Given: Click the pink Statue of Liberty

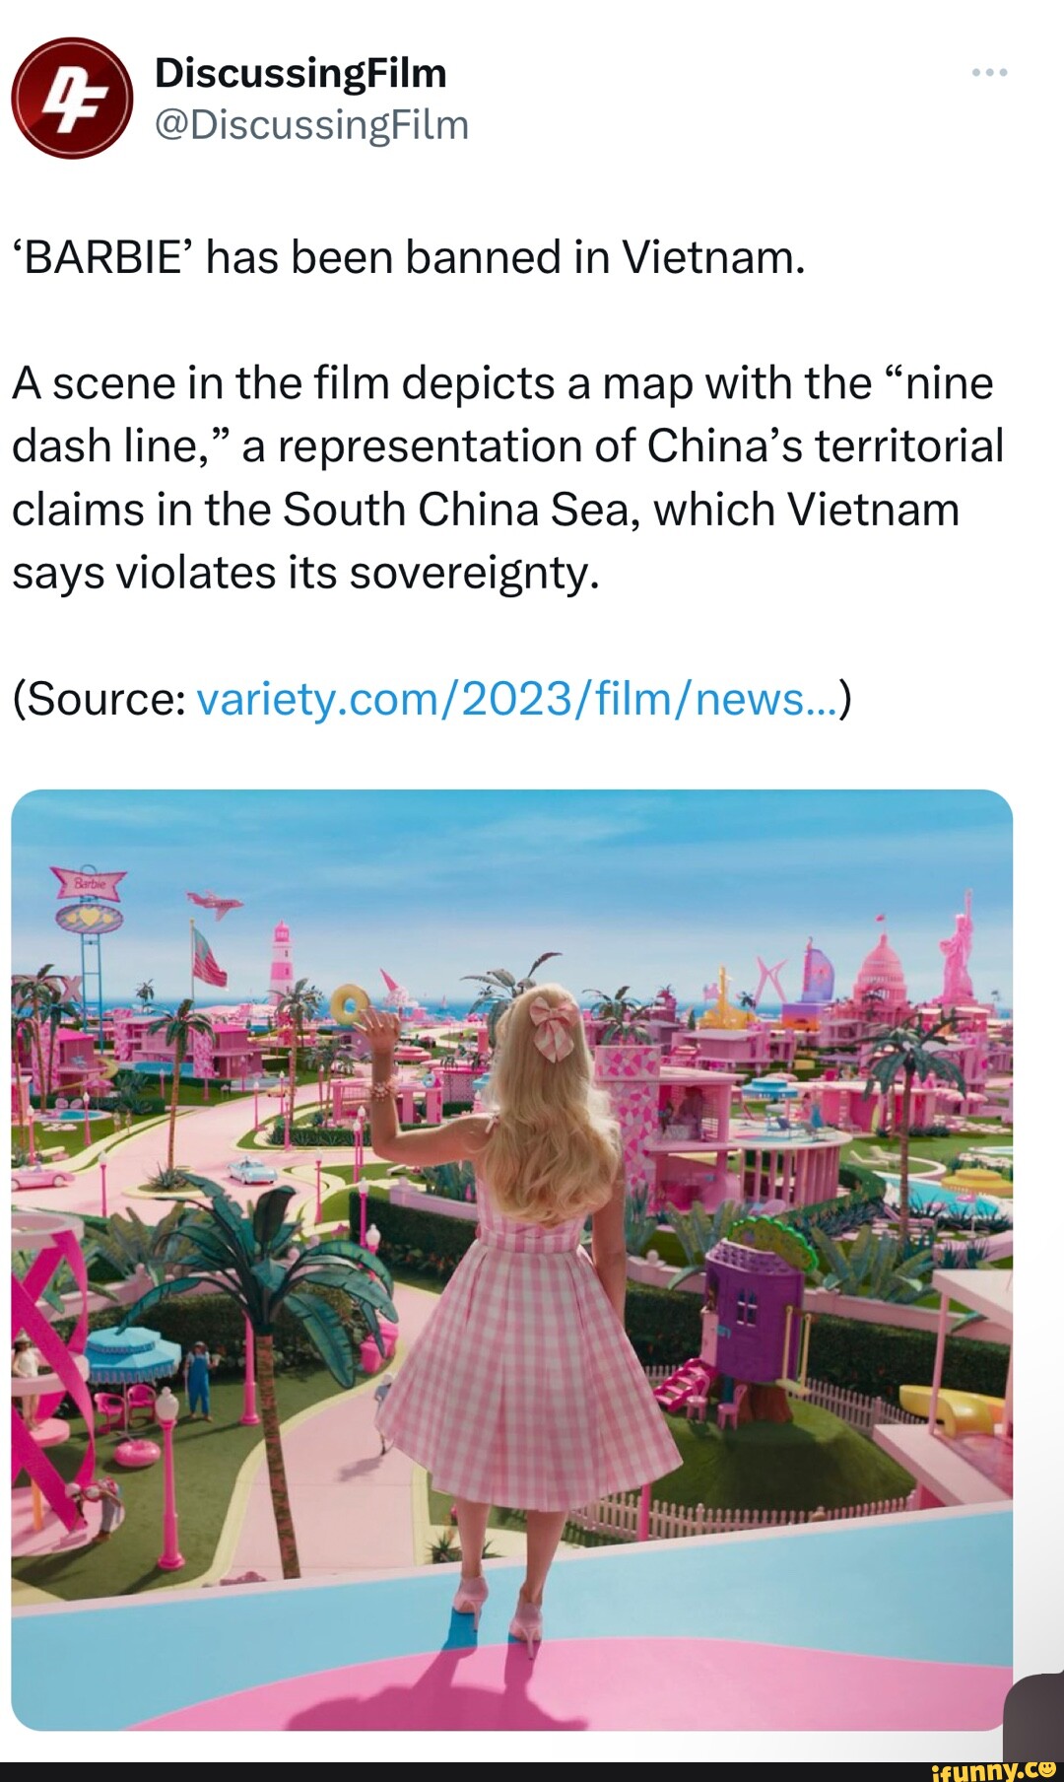Looking at the screenshot, I should pyautogui.click(x=957, y=945).
